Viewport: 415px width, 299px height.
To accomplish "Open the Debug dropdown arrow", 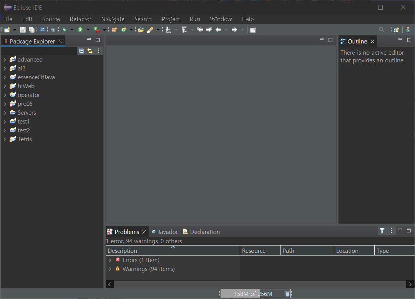I will point(72,30).
